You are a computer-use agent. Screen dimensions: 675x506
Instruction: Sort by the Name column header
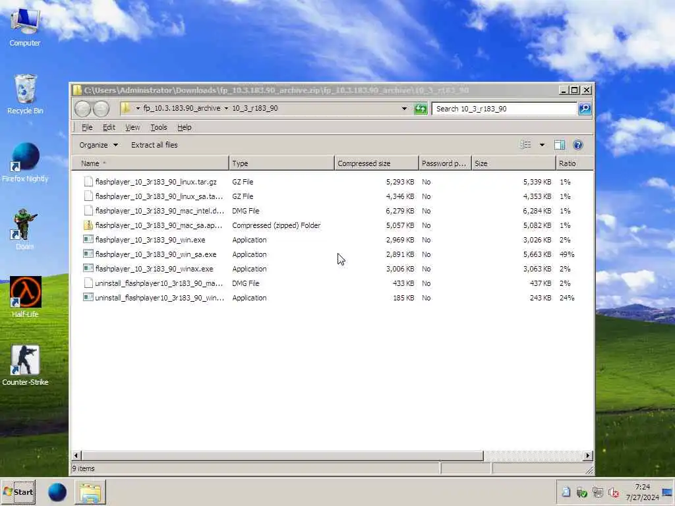point(150,163)
